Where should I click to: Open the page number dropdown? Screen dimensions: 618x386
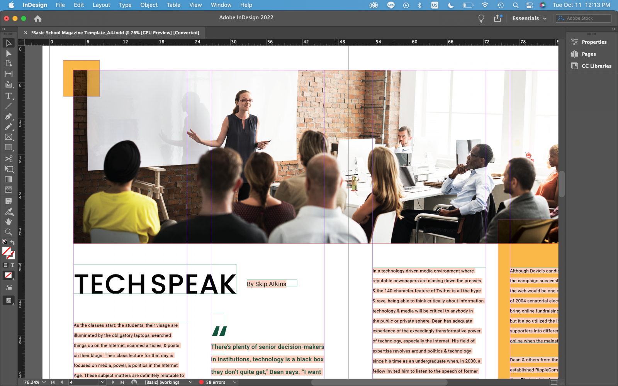click(x=103, y=382)
